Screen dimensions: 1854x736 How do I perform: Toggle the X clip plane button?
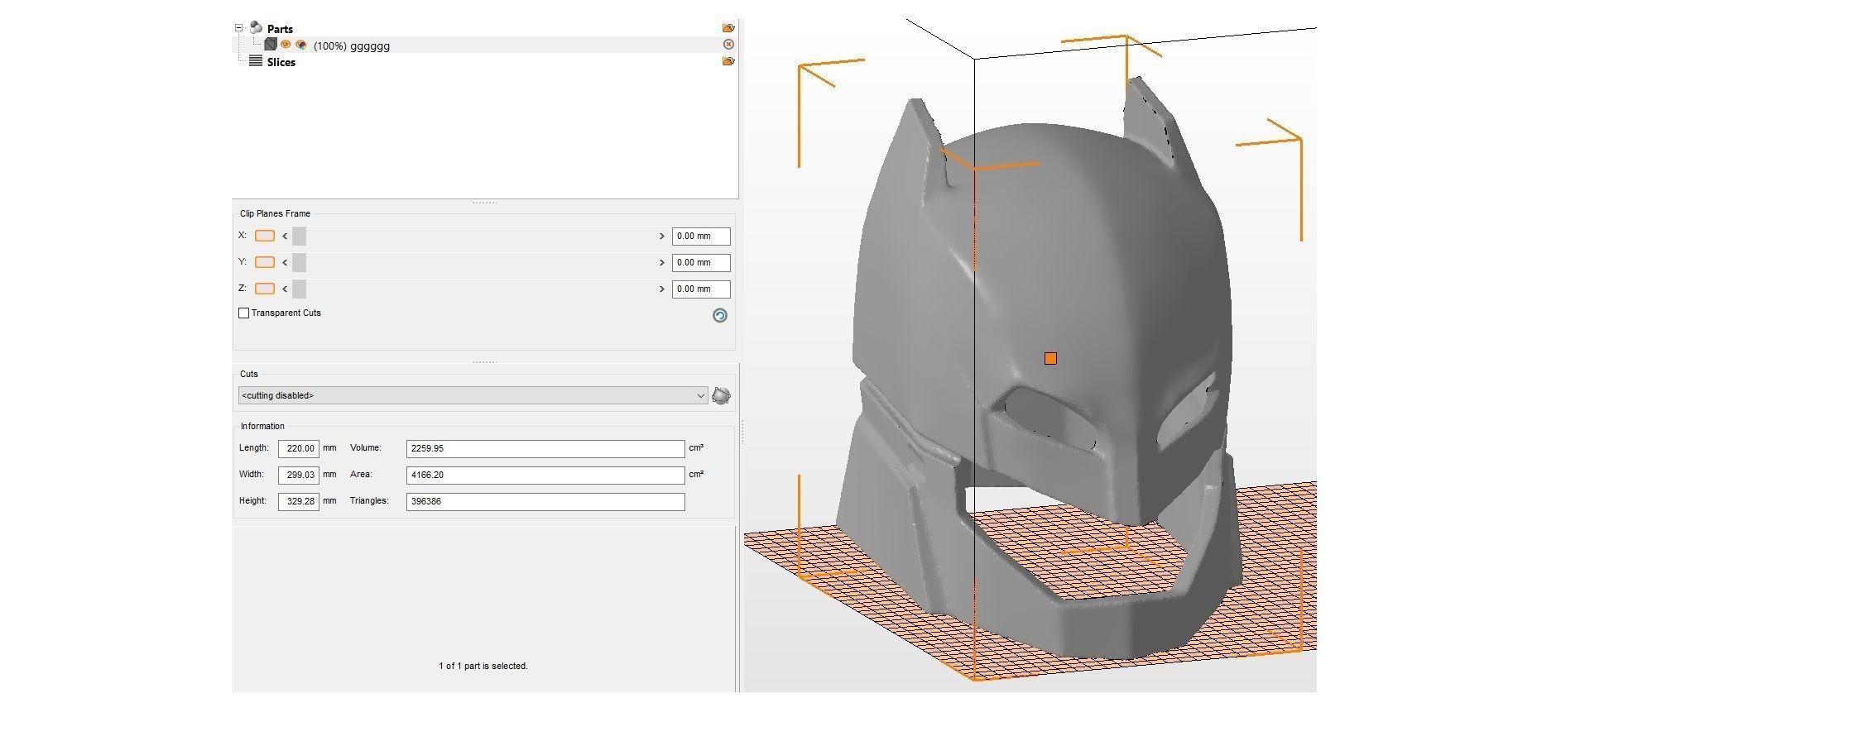(265, 236)
